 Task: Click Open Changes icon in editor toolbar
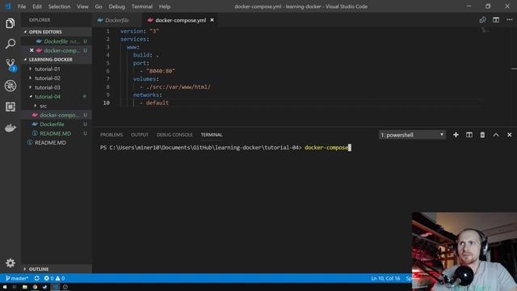pos(482,20)
